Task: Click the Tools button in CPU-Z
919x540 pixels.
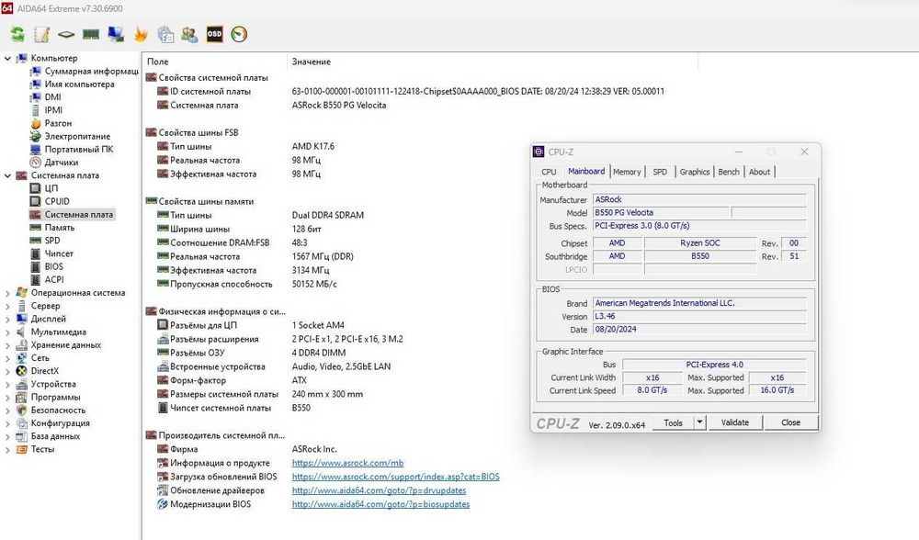Action: tap(673, 422)
